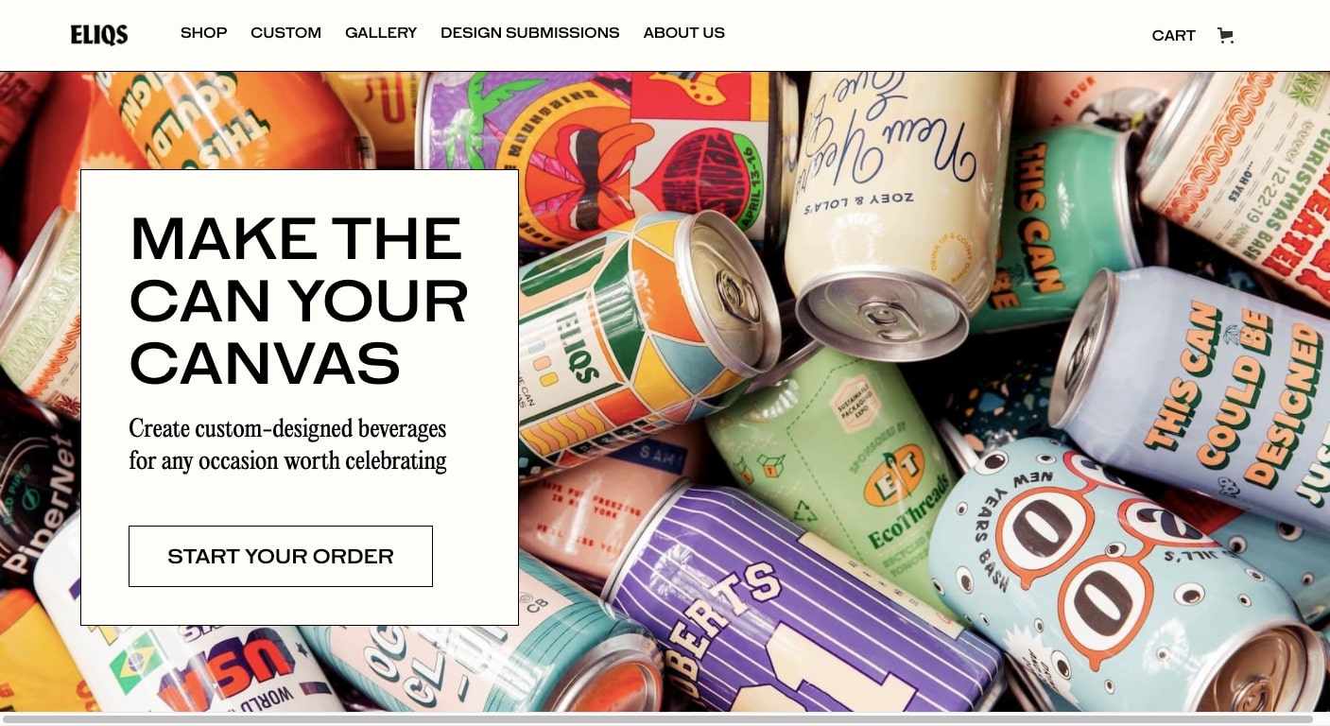
Task: Go to the CUSTOM page
Action: click(x=285, y=33)
